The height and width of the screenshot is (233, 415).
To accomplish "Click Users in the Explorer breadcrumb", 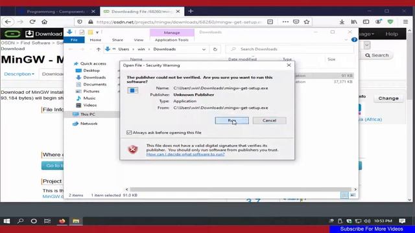I will pos(124,49).
